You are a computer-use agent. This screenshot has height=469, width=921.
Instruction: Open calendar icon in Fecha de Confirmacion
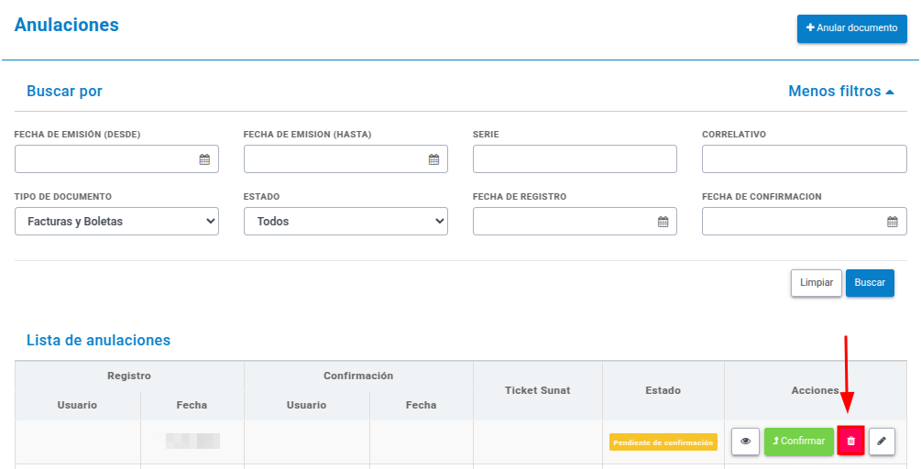coord(893,222)
